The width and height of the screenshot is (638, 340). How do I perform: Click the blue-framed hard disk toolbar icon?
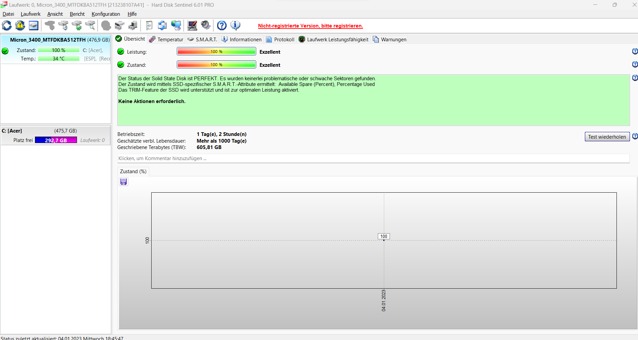(x=34, y=26)
